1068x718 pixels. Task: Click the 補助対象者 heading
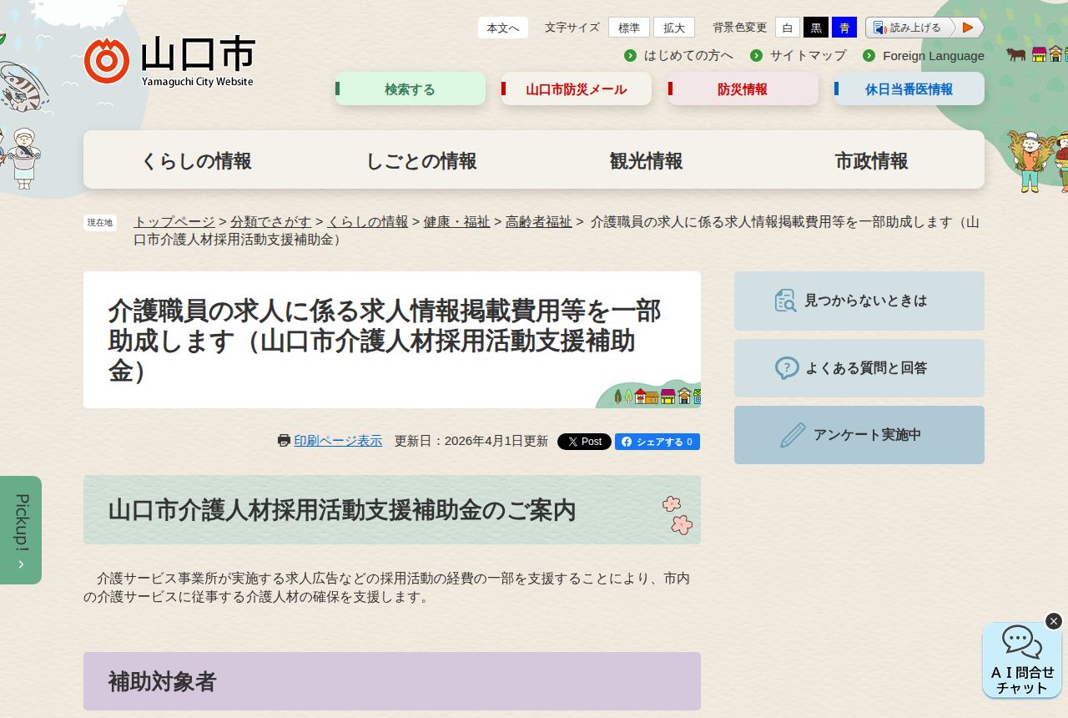point(392,681)
